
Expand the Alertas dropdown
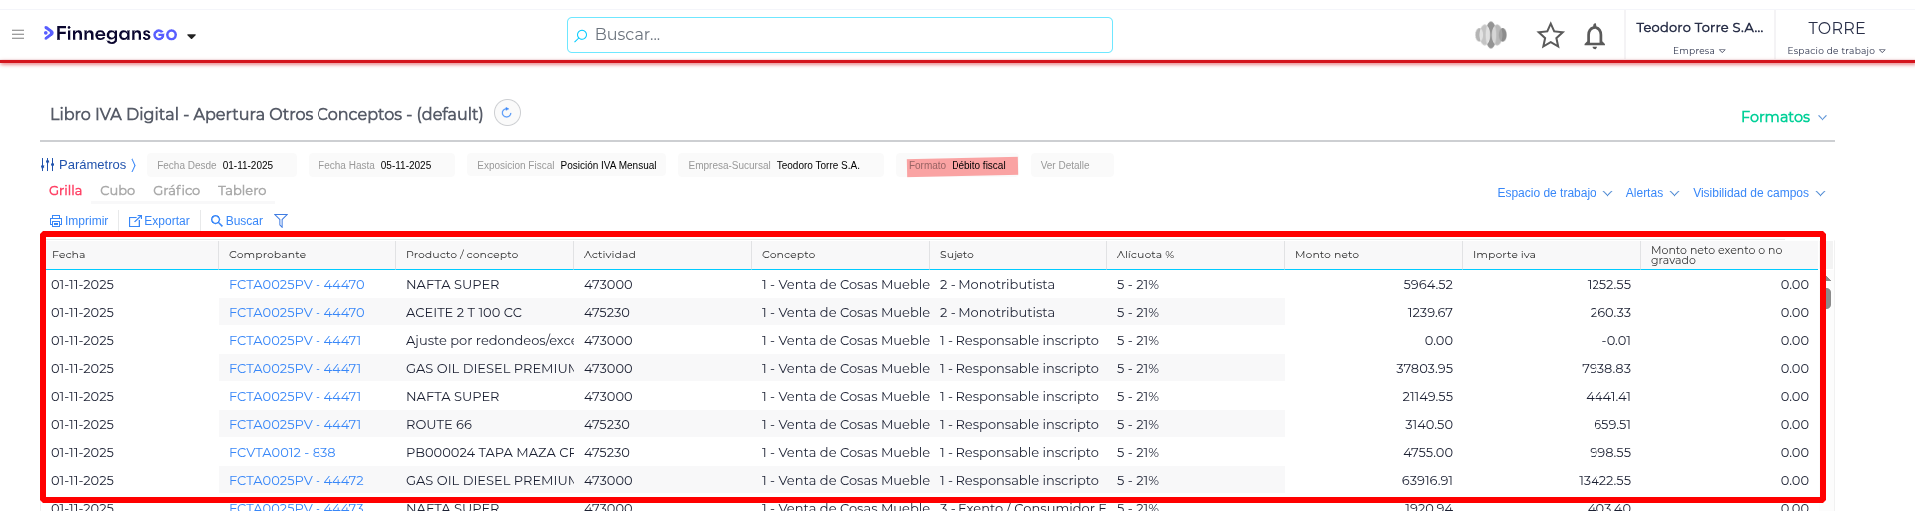click(1651, 193)
